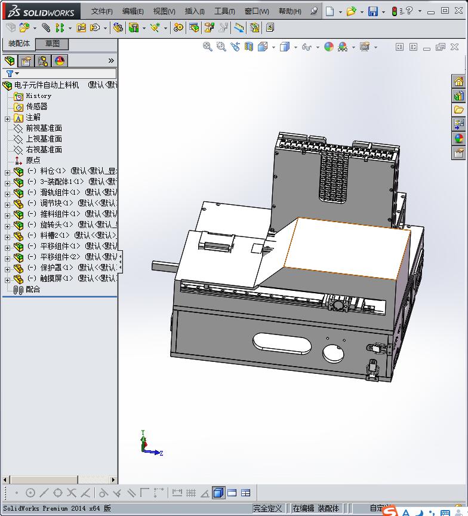
Task: Click the scrollbar right arrow in tree panel
Action: 113,480
